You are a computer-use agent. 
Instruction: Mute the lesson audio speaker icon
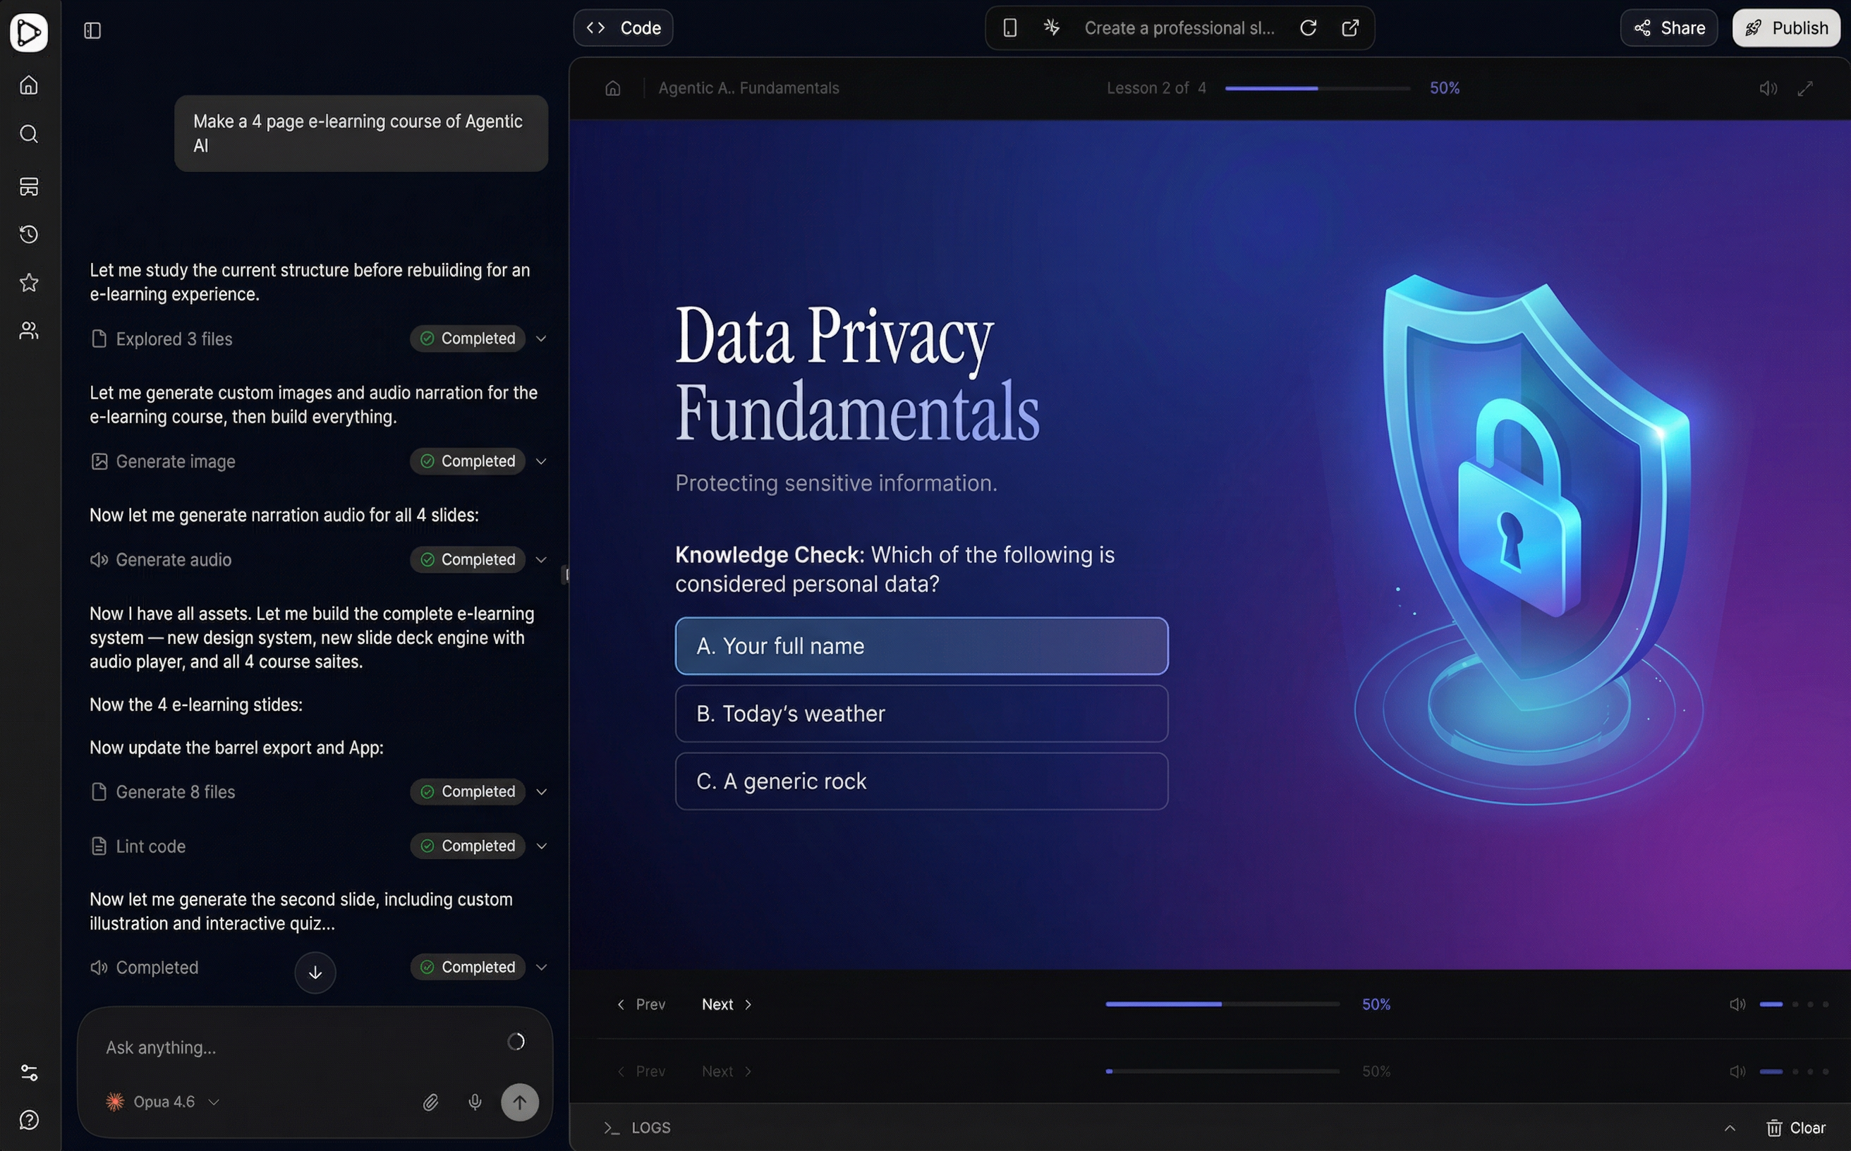point(1768,87)
